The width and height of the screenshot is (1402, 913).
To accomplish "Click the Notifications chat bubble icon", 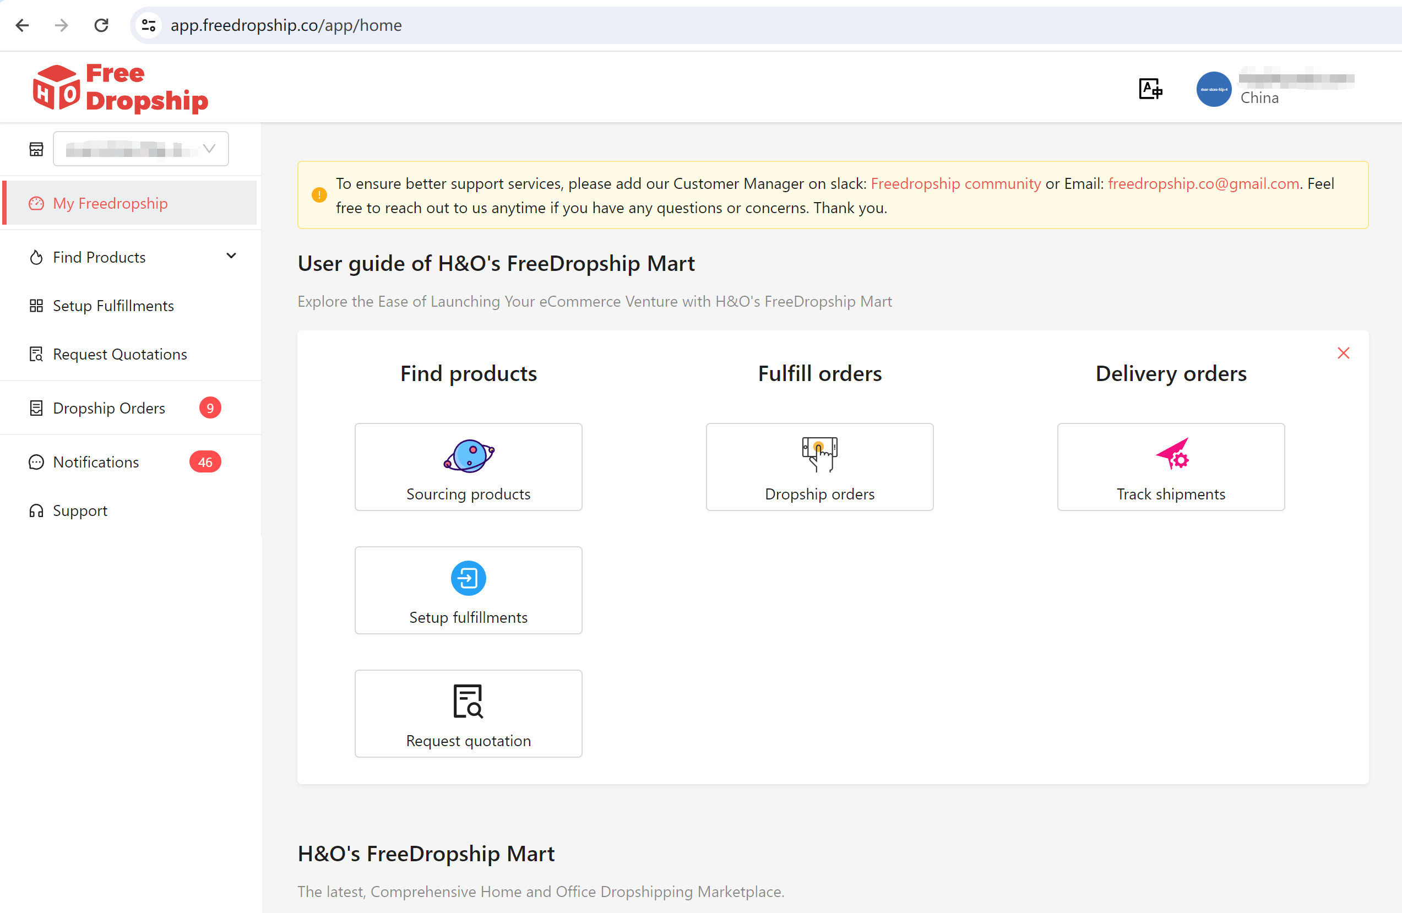I will pos(36,463).
